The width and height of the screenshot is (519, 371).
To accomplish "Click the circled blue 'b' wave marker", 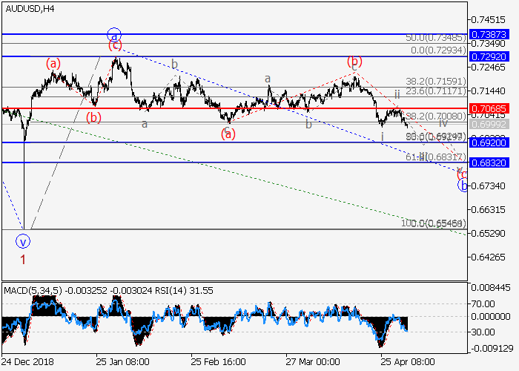I will (x=463, y=185).
